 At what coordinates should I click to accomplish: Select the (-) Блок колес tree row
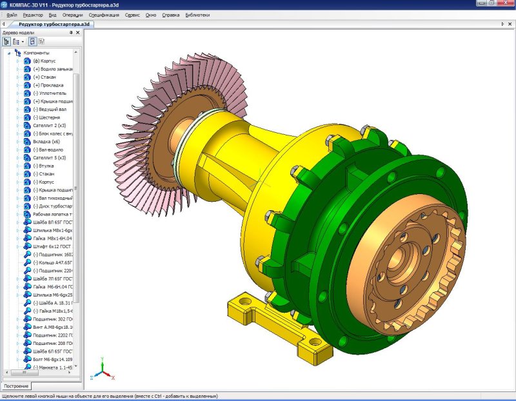[x=48, y=133]
